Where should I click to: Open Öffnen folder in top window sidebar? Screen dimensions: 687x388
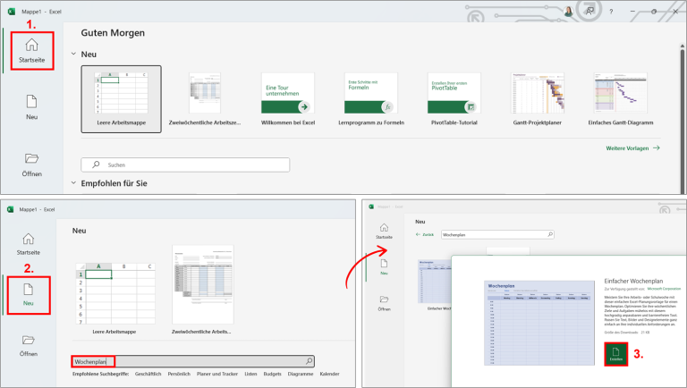tap(31, 164)
